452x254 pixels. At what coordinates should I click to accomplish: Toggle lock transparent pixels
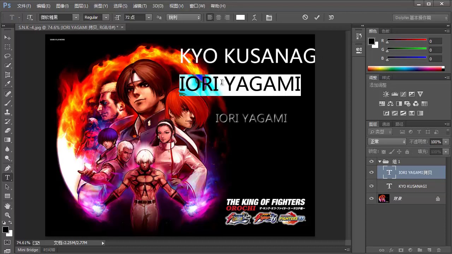pos(383,152)
